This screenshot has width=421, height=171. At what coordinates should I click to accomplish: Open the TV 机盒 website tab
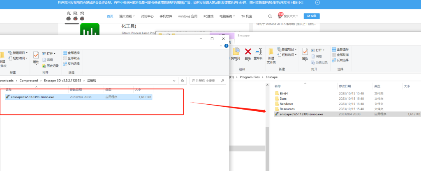click(x=247, y=16)
